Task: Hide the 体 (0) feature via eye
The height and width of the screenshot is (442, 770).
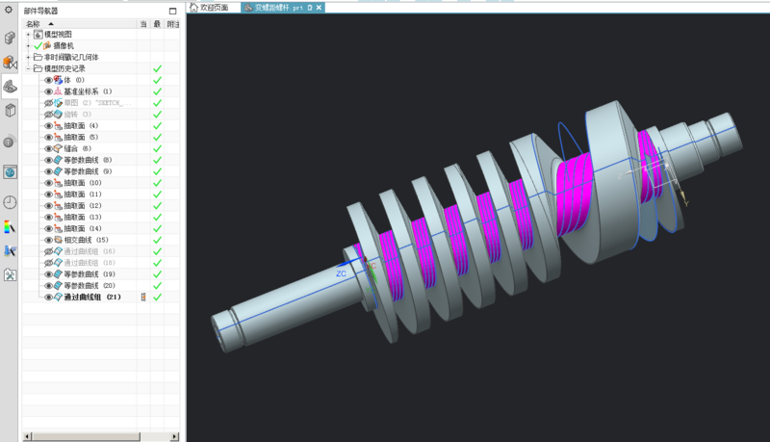Action: click(48, 80)
